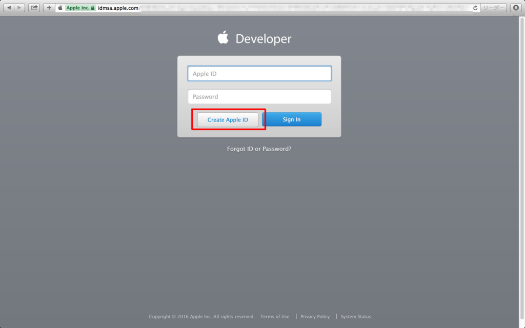The width and height of the screenshot is (525, 328).
Task: Click the reload page icon
Action: tap(475, 8)
